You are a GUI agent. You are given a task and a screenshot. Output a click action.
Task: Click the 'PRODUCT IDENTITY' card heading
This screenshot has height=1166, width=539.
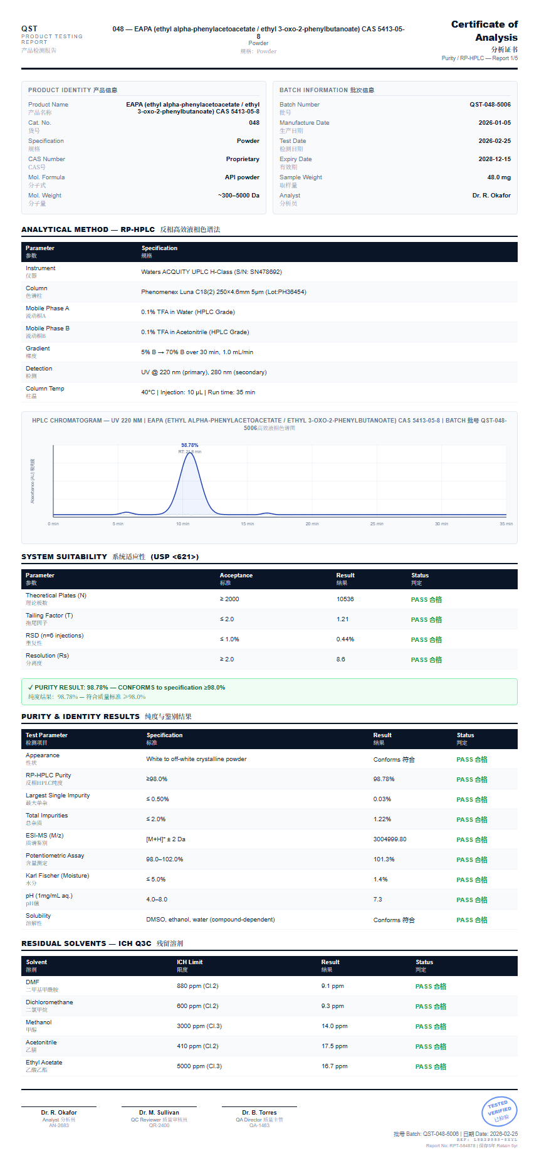click(73, 90)
